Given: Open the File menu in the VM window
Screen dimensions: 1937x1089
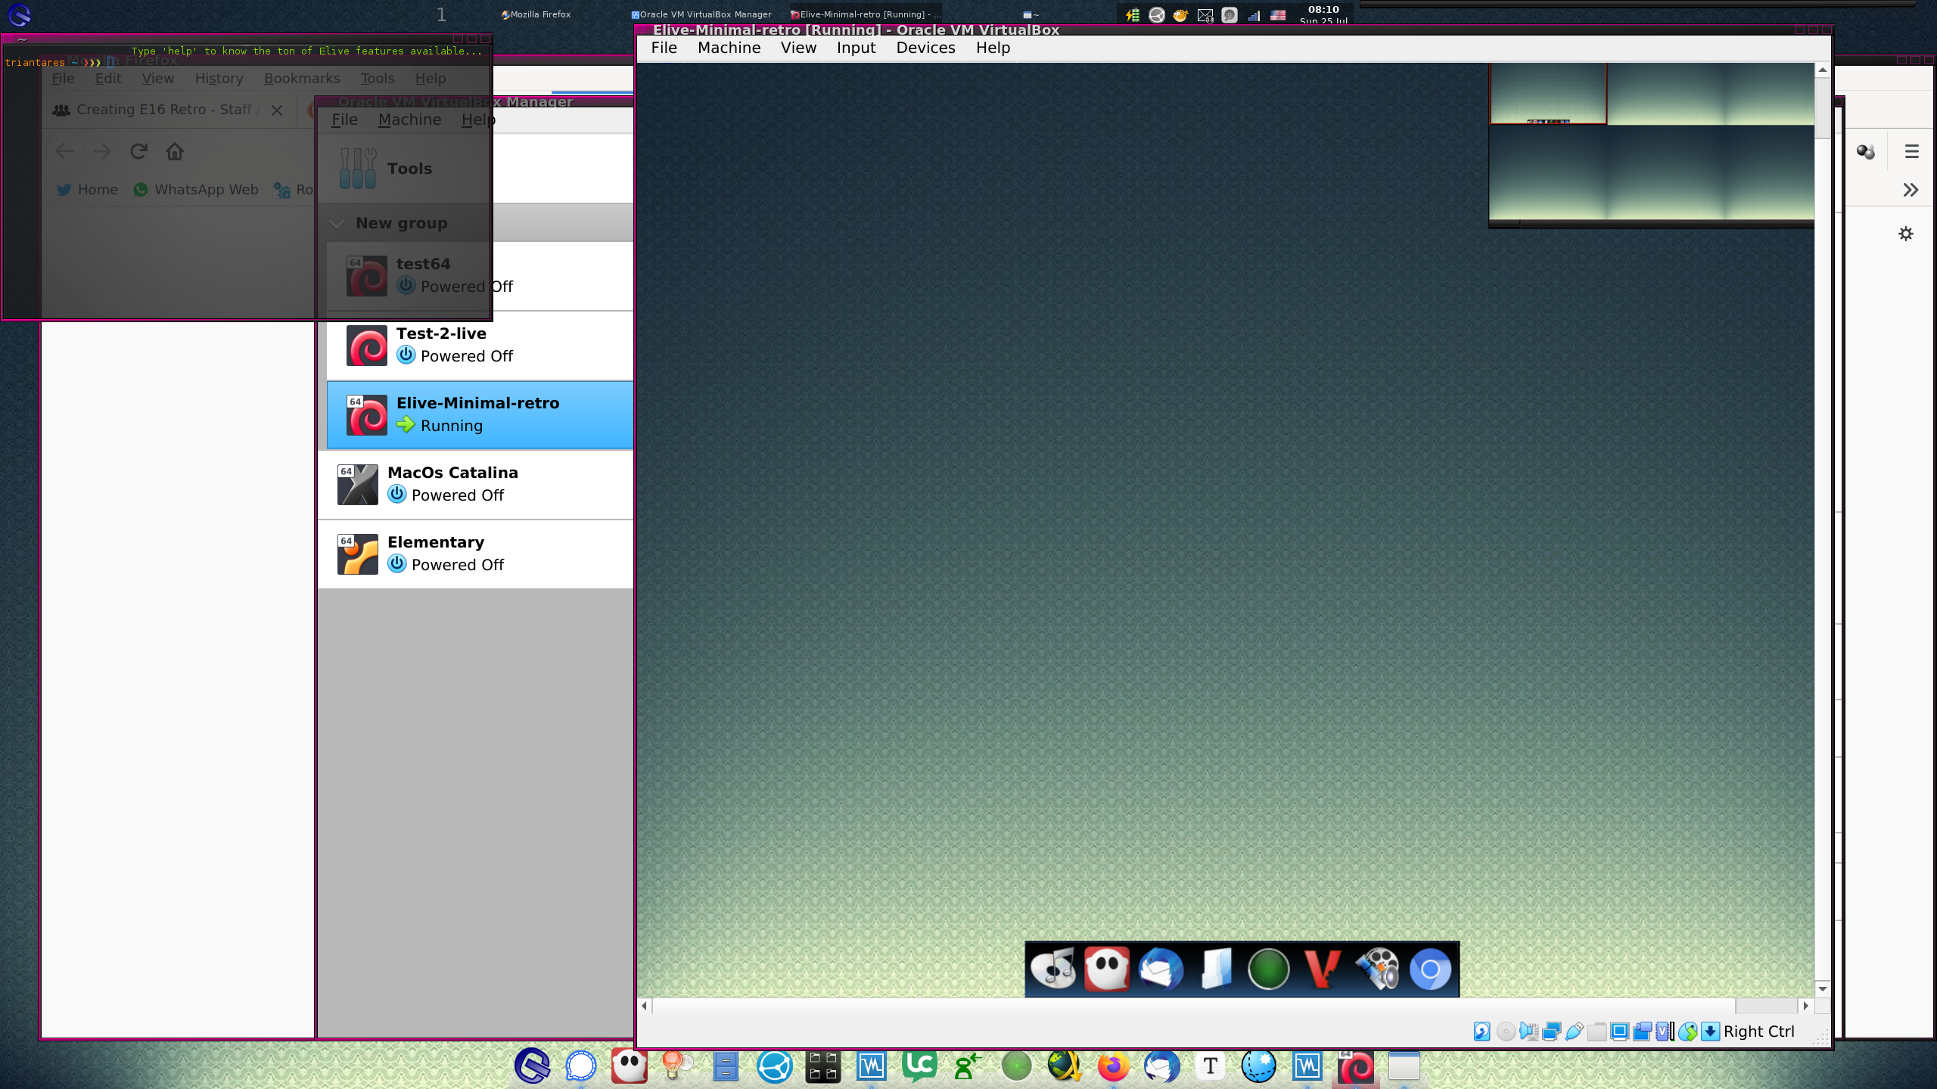Looking at the screenshot, I should click(x=664, y=48).
